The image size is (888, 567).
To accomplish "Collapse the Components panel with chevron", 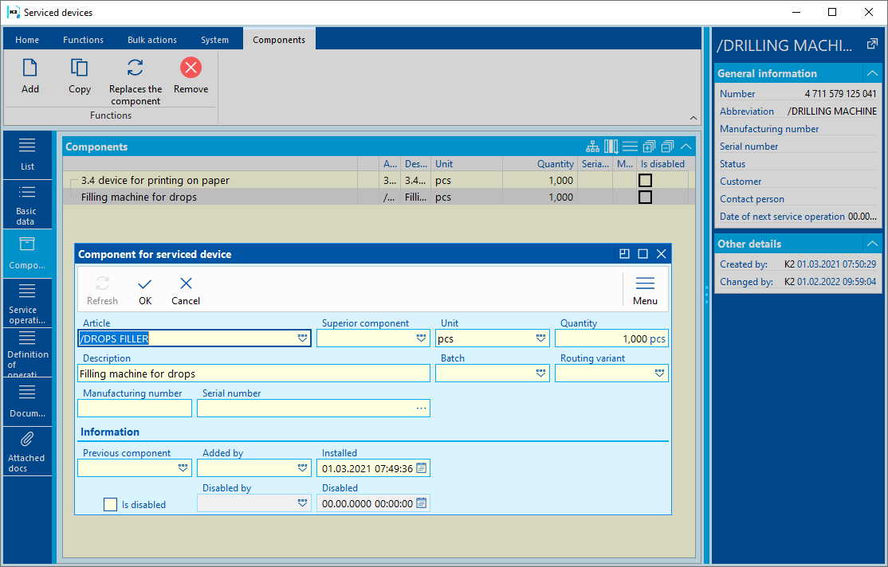I will click(x=686, y=147).
